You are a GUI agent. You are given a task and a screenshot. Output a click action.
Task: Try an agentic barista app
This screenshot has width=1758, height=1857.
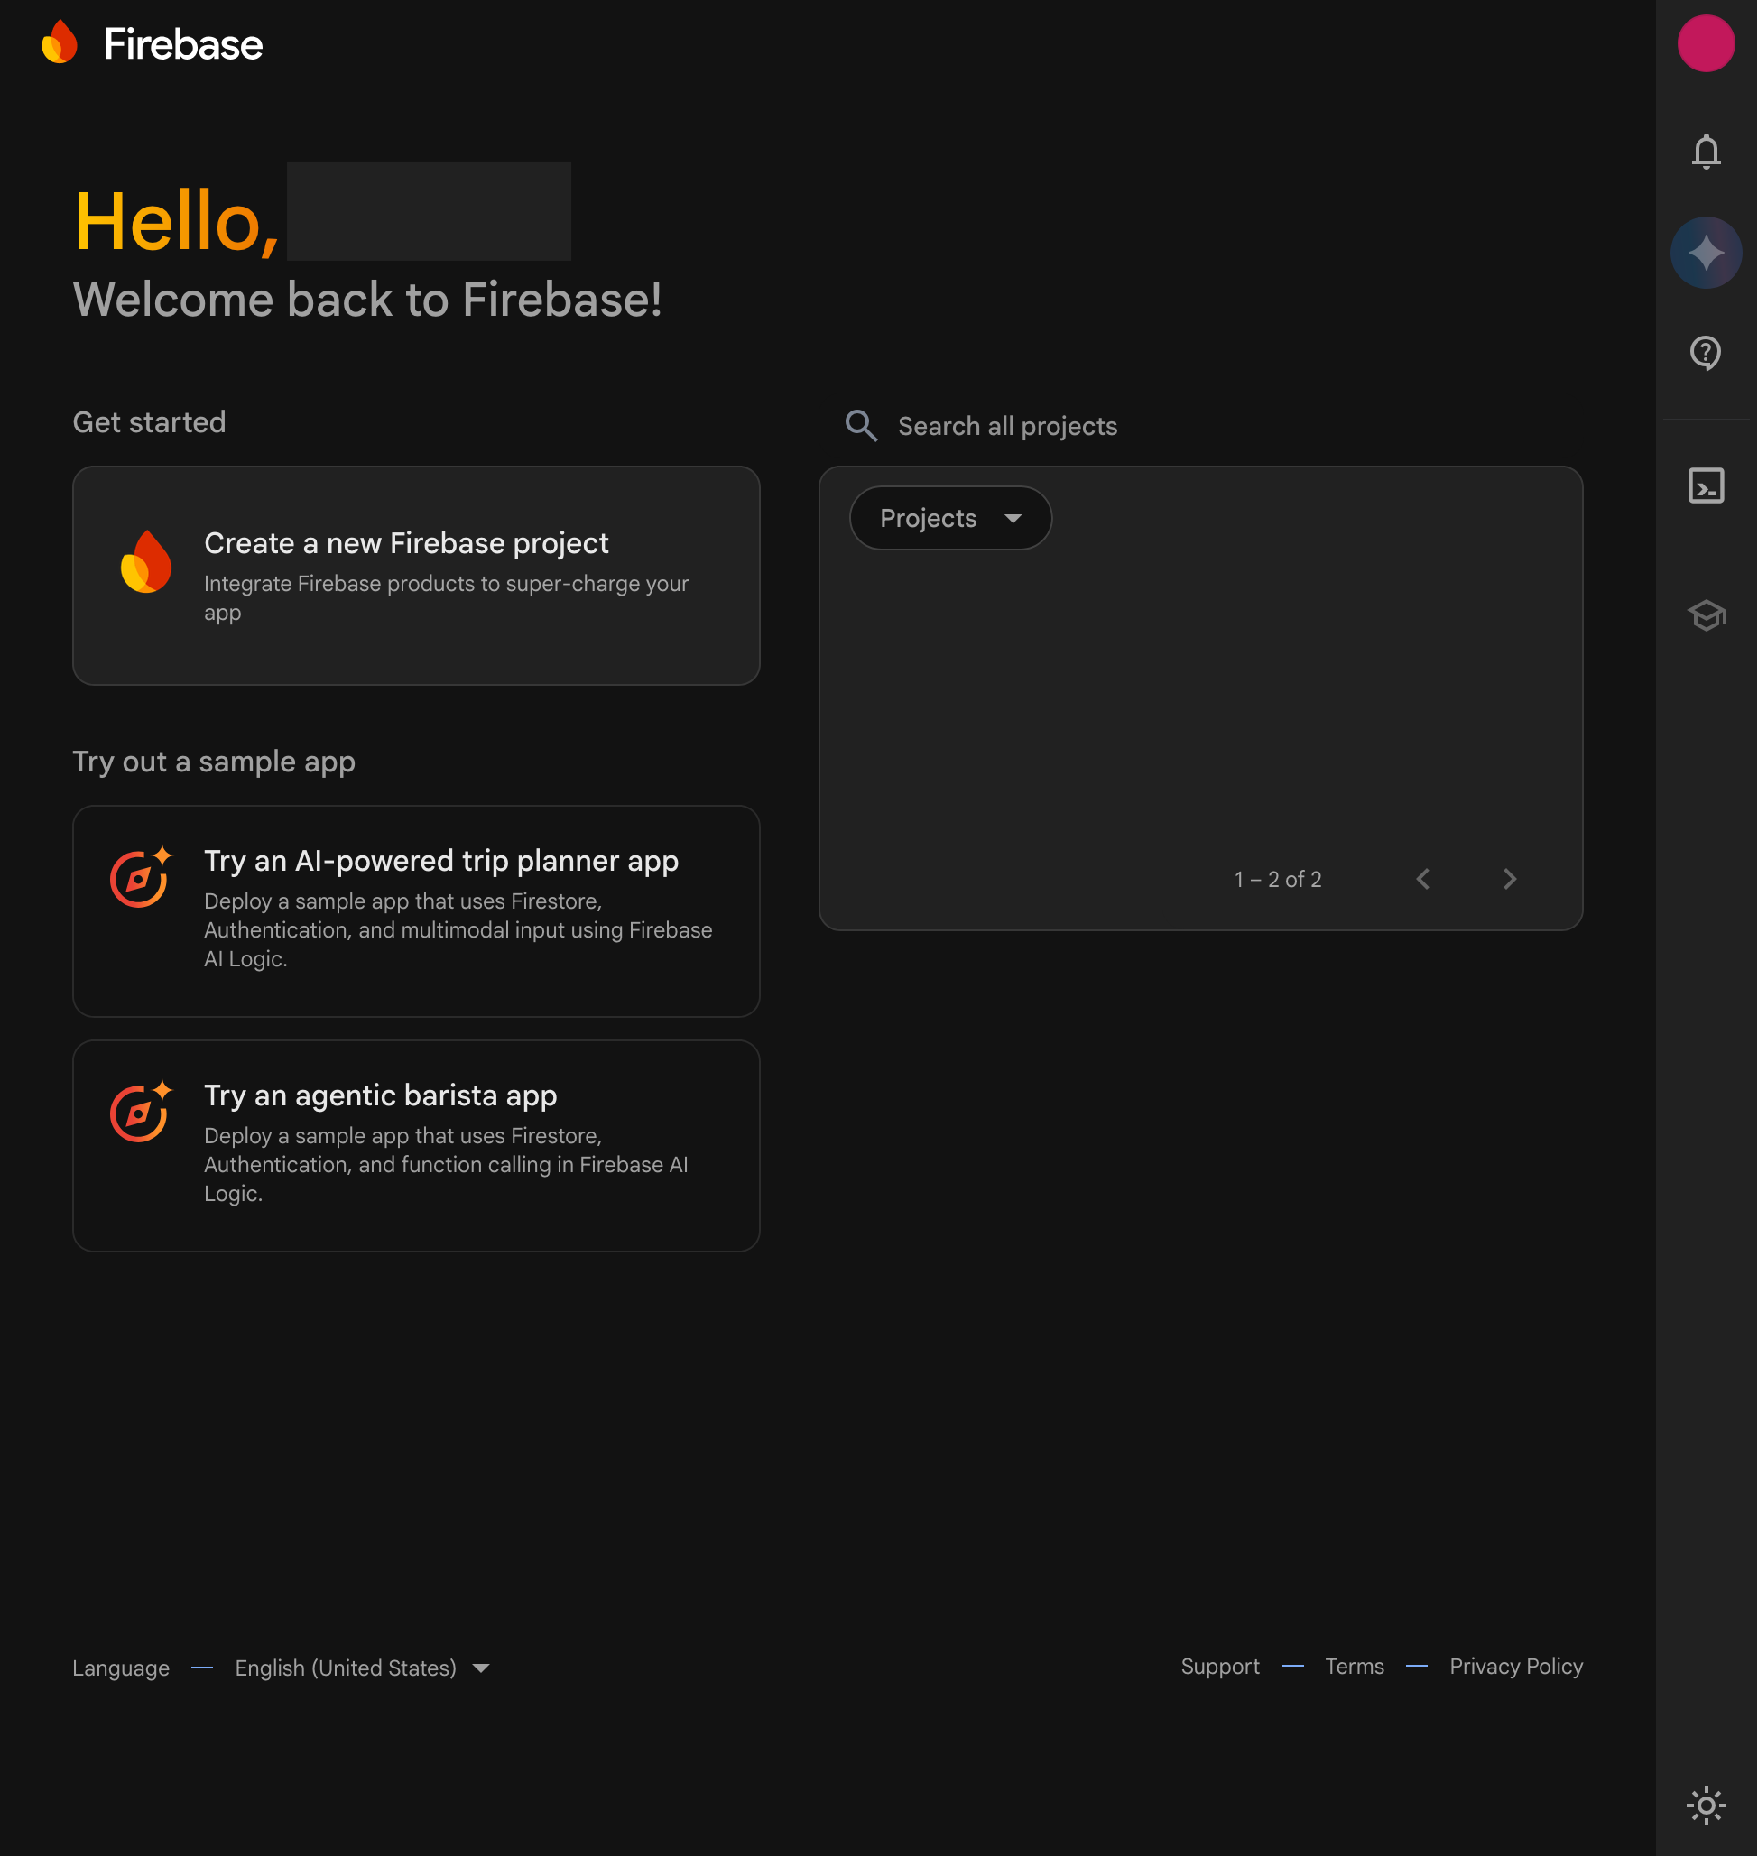[416, 1146]
